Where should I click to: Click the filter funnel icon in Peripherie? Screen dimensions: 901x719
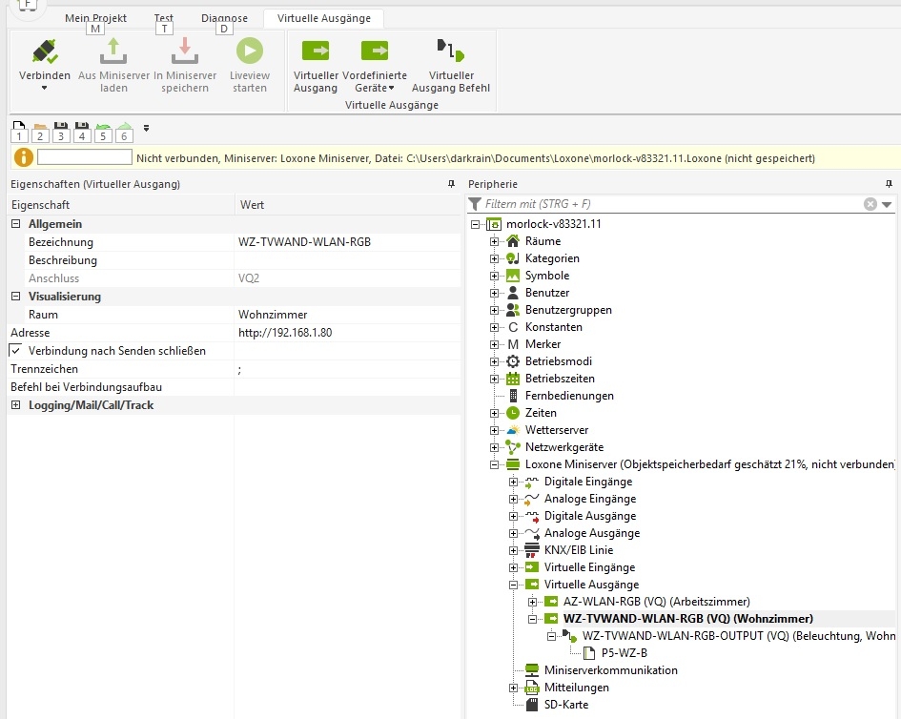pos(475,204)
